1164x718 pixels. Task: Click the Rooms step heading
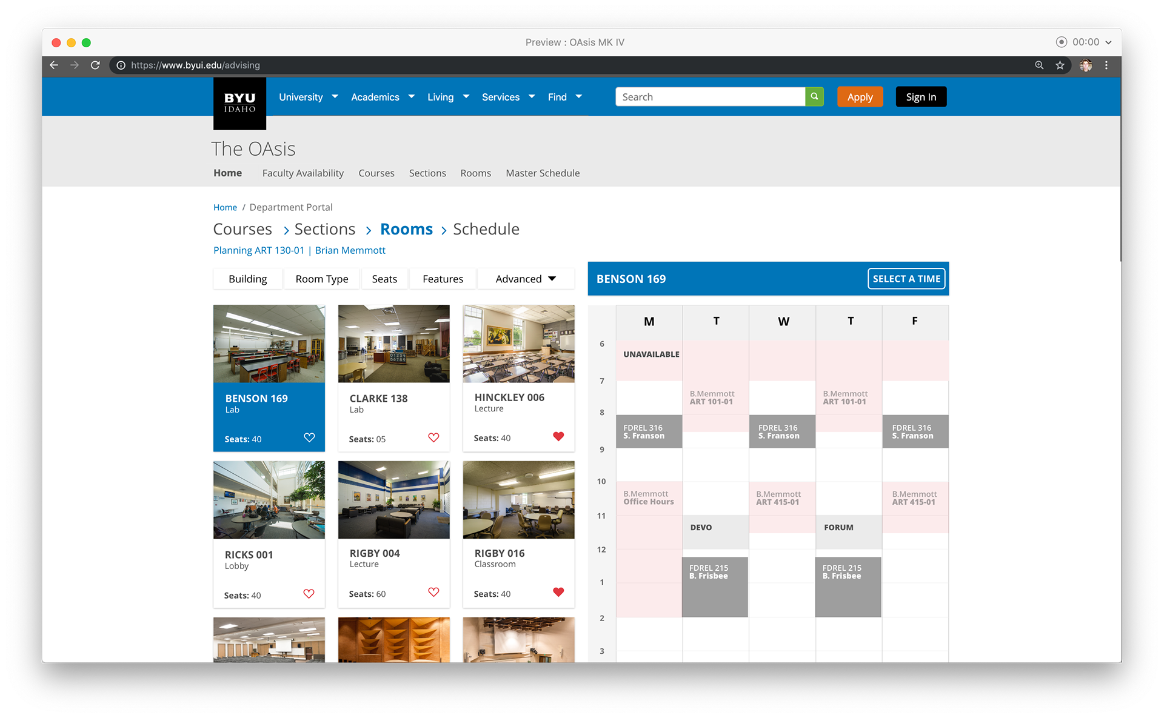(x=406, y=229)
